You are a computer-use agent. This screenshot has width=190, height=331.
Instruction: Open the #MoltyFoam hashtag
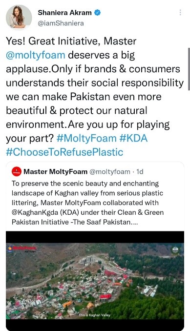[86, 139]
